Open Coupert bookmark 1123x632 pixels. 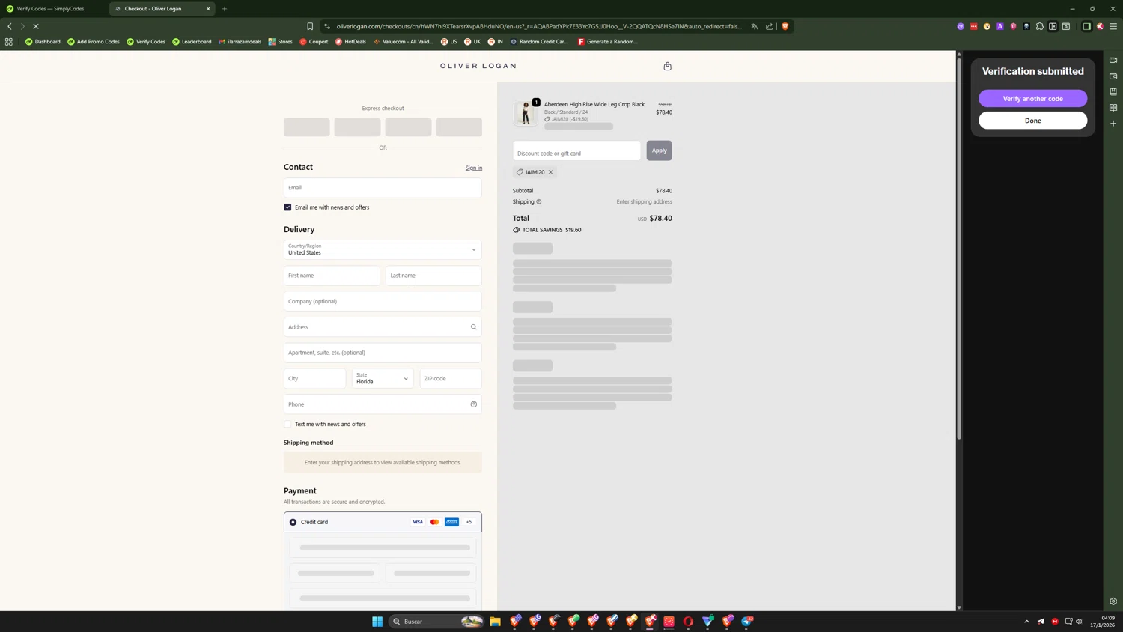coord(314,42)
